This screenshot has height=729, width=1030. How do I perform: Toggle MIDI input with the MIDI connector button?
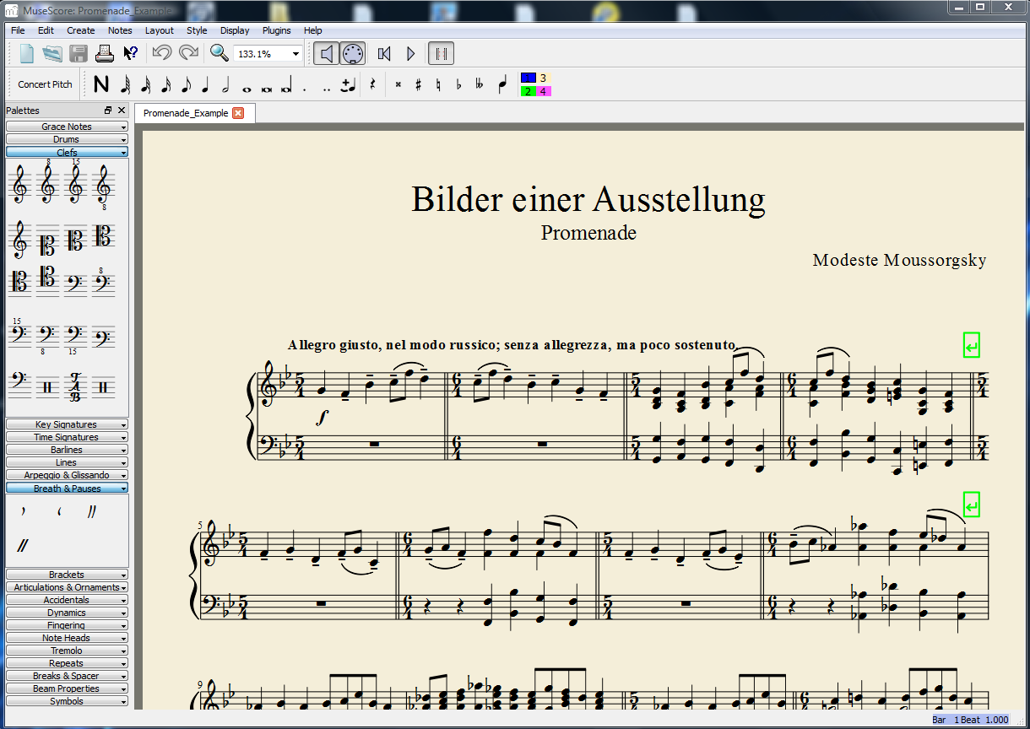click(x=353, y=54)
